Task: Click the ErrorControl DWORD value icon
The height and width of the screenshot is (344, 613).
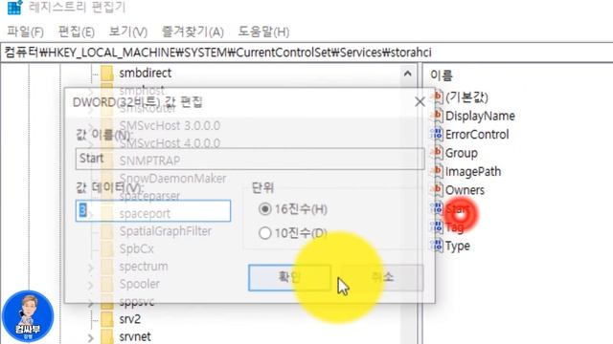Action: click(x=437, y=134)
